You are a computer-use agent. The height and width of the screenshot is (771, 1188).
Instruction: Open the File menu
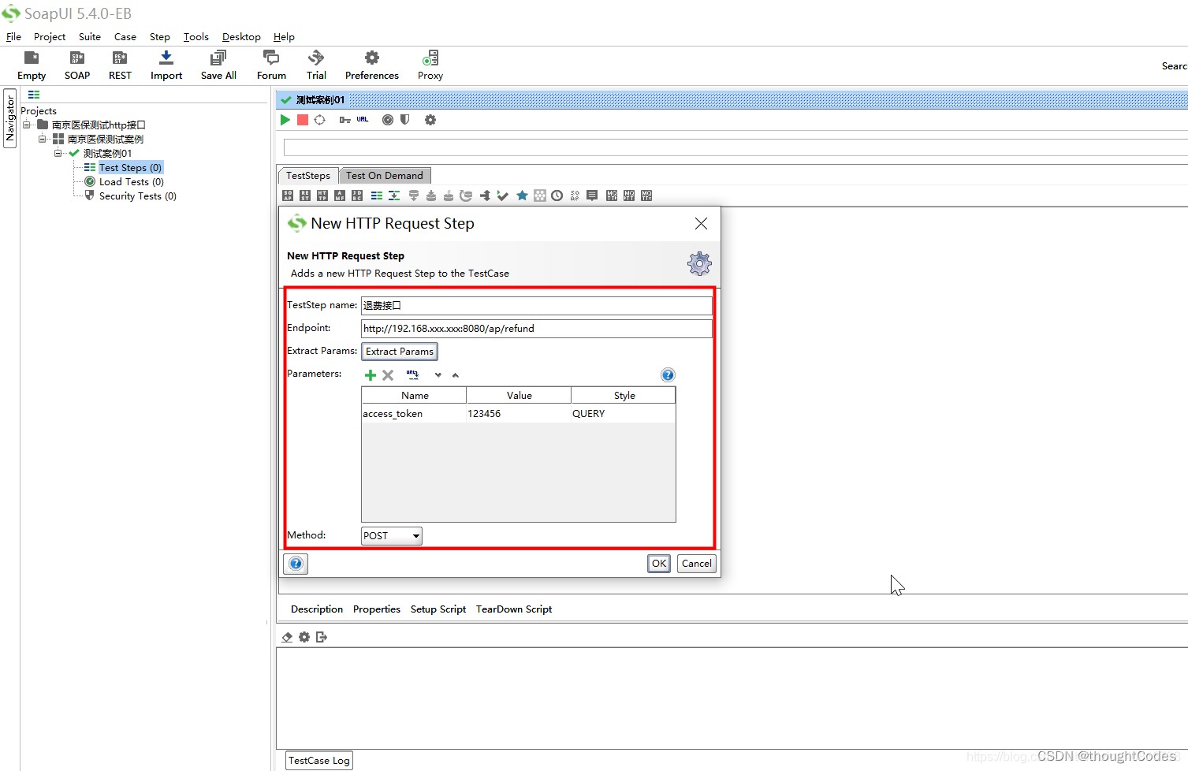point(13,37)
